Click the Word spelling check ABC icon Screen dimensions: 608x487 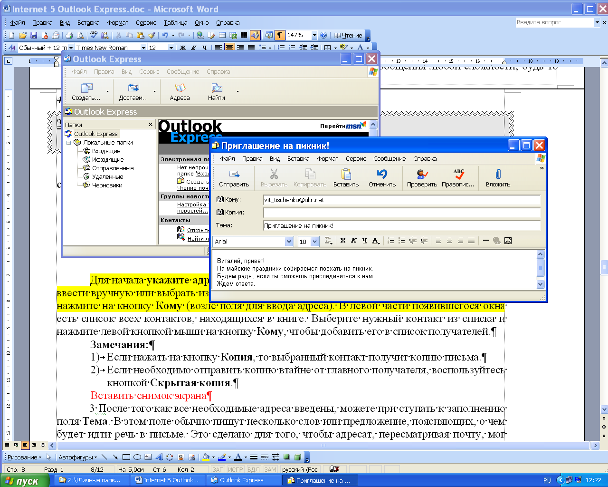point(94,35)
